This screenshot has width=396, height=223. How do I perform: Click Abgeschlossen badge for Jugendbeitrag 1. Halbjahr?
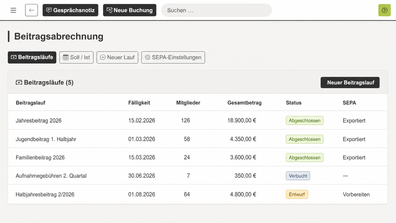304,139
